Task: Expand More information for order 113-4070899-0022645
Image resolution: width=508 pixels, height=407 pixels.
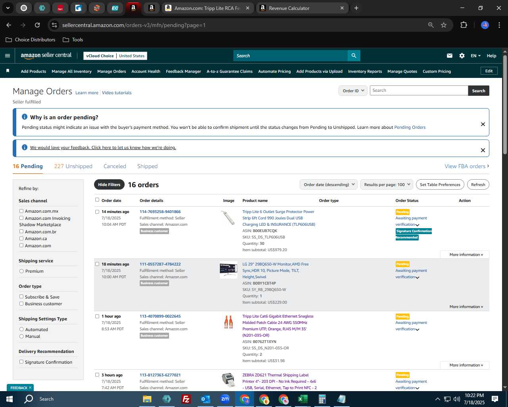Action: (x=466, y=365)
